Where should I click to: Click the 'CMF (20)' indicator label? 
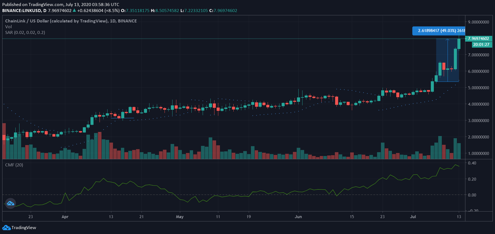14,165
